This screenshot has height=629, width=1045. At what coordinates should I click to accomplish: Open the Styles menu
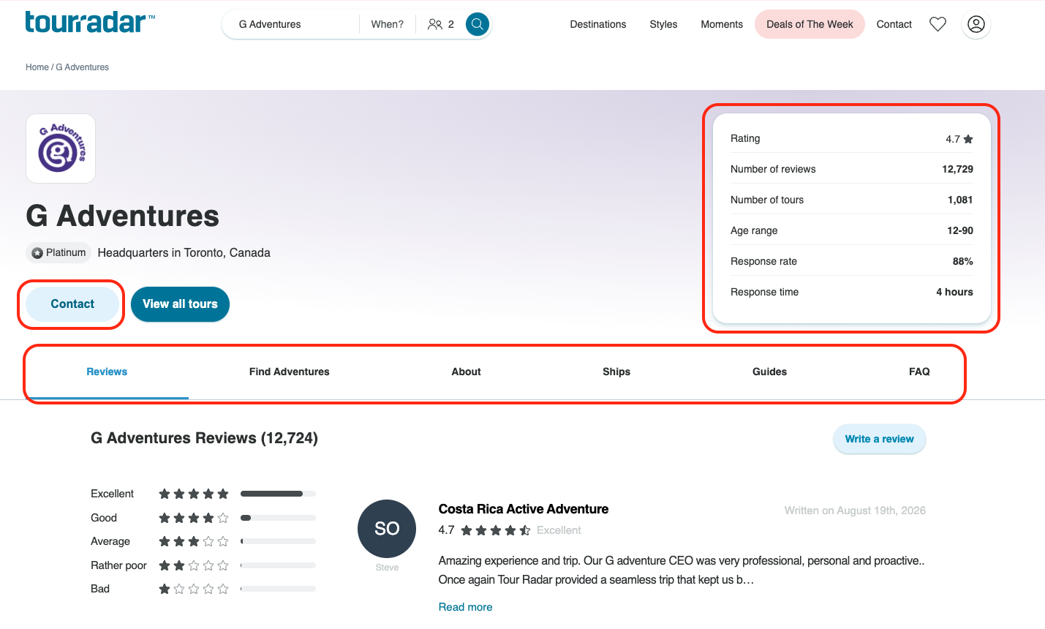click(663, 24)
